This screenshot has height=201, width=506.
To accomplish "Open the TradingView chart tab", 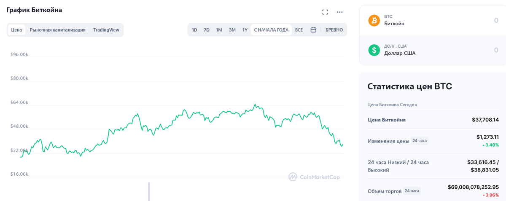I will point(106,30).
